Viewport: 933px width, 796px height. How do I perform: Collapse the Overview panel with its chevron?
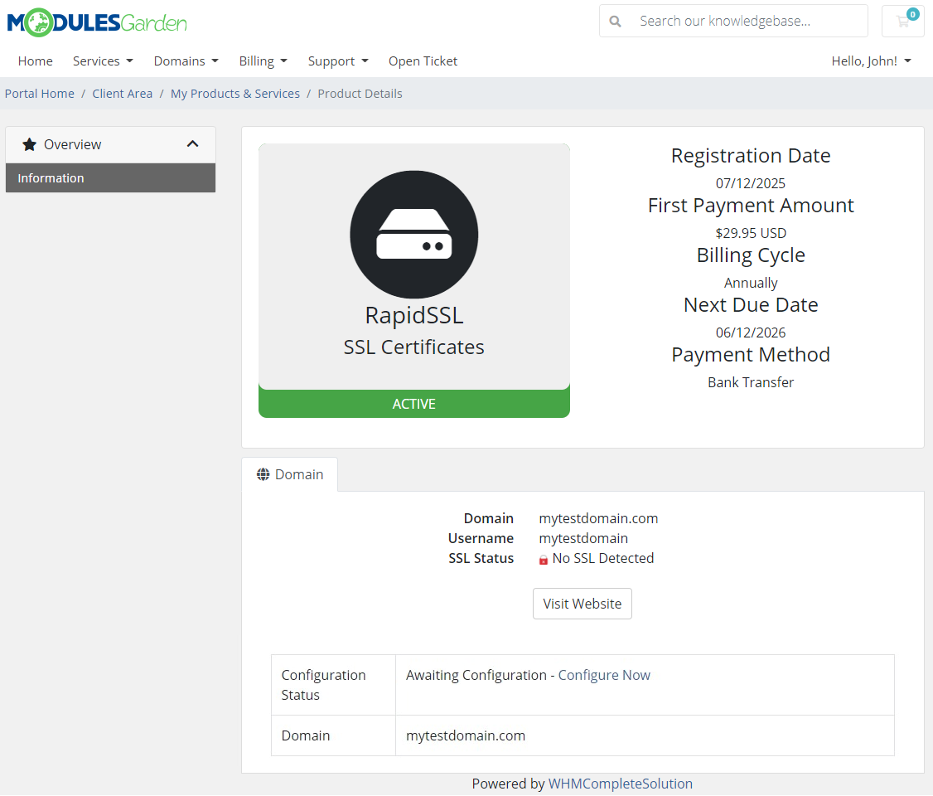[x=192, y=143]
